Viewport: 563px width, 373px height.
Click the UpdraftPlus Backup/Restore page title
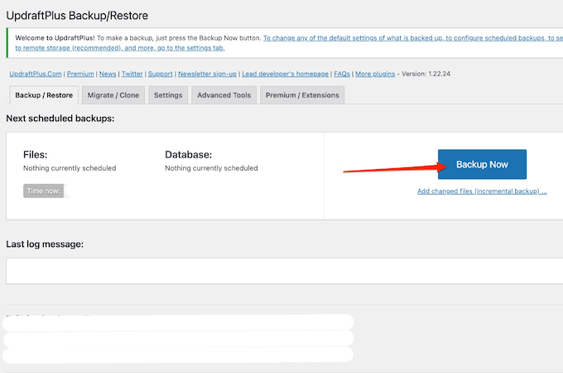pos(77,16)
